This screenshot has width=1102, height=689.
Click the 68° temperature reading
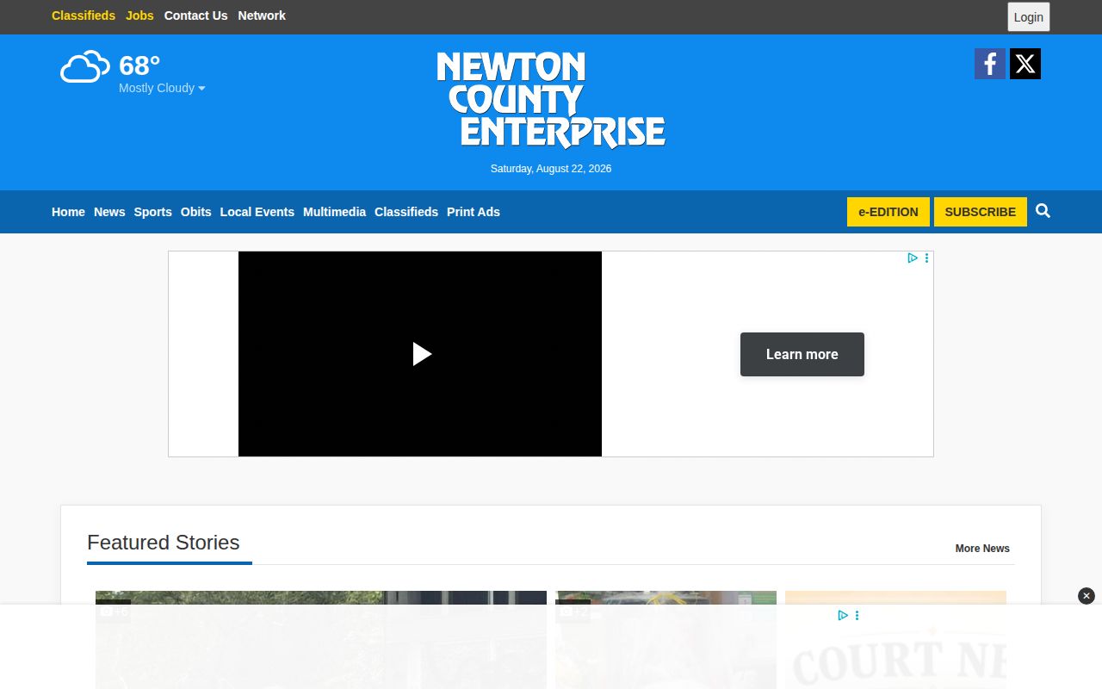pos(139,65)
